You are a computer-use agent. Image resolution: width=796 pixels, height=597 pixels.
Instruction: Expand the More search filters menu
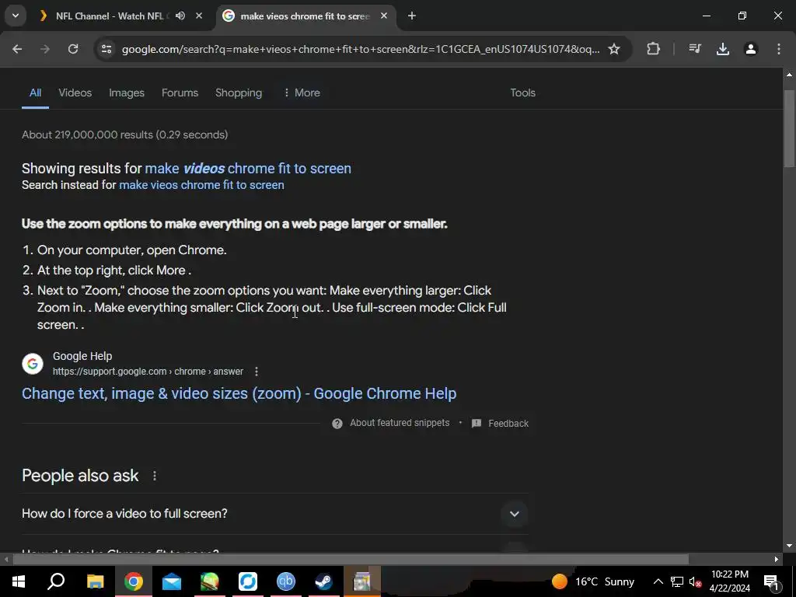(302, 93)
